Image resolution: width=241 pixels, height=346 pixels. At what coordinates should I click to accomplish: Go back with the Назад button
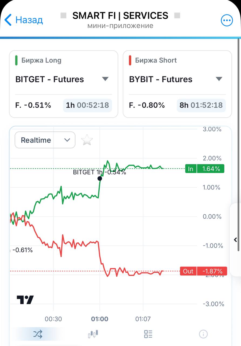tap(24, 20)
